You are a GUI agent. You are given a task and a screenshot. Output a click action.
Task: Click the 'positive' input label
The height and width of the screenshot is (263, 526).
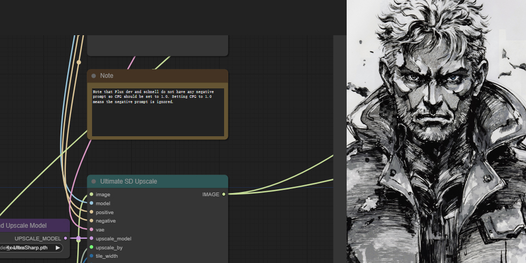(105, 213)
